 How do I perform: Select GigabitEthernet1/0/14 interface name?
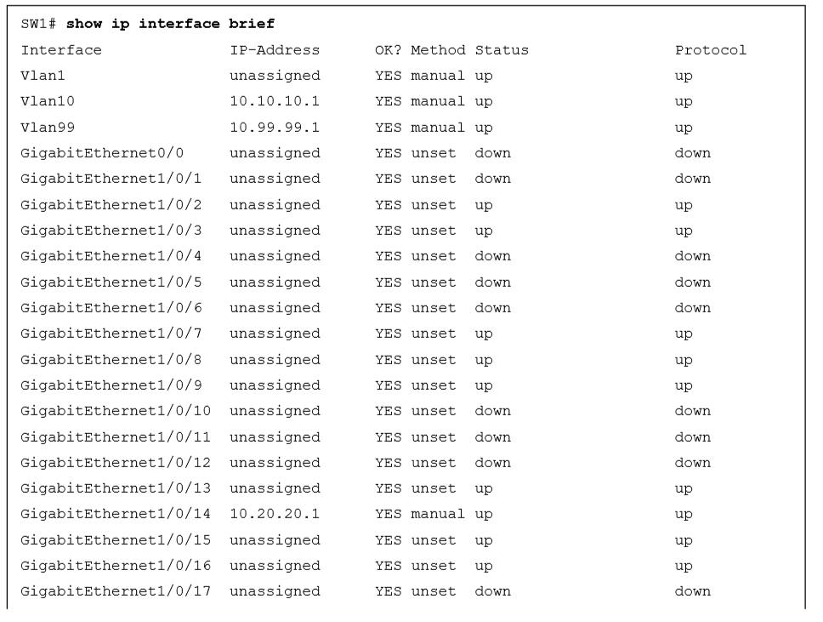pyautogui.click(x=116, y=514)
